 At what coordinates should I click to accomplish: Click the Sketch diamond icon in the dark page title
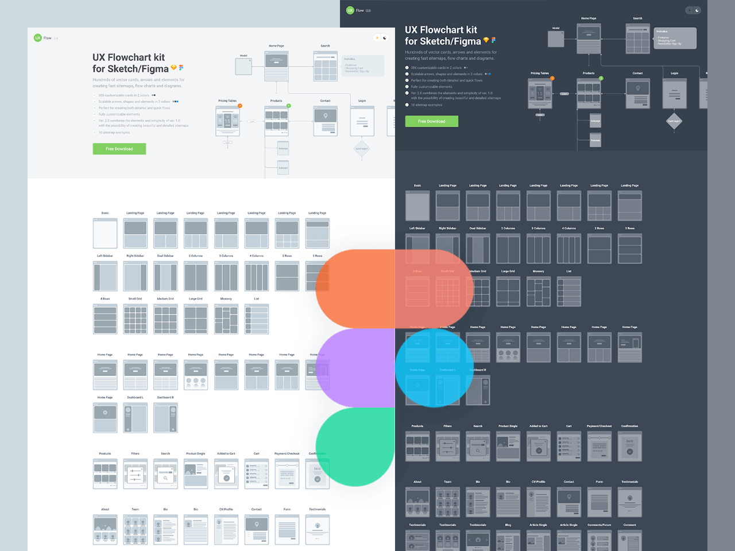486,40
